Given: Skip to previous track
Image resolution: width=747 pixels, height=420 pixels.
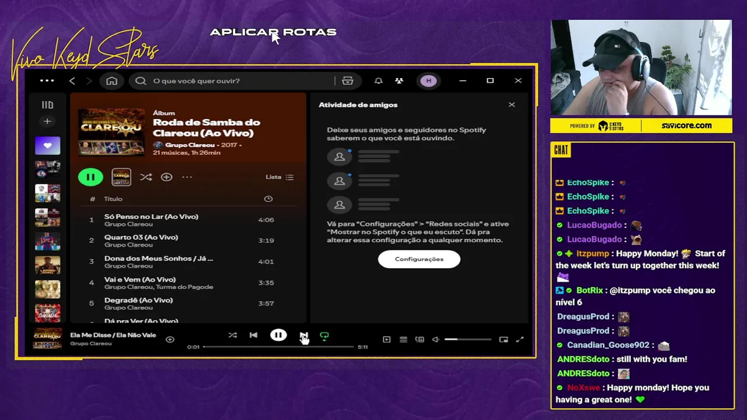Looking at the screenshot, I should point(253,335).
